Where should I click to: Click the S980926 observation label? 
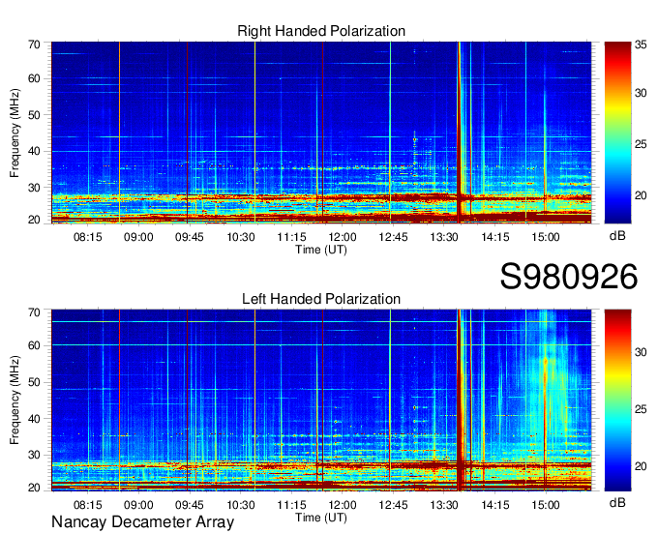[569, 277]
